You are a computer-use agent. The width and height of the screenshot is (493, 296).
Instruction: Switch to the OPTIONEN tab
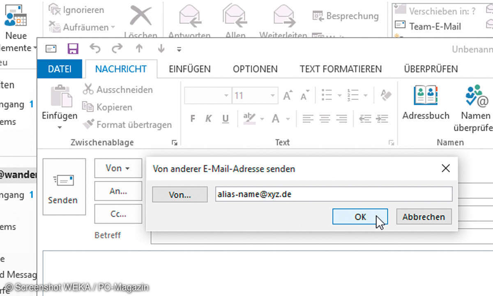click(255, 69)
